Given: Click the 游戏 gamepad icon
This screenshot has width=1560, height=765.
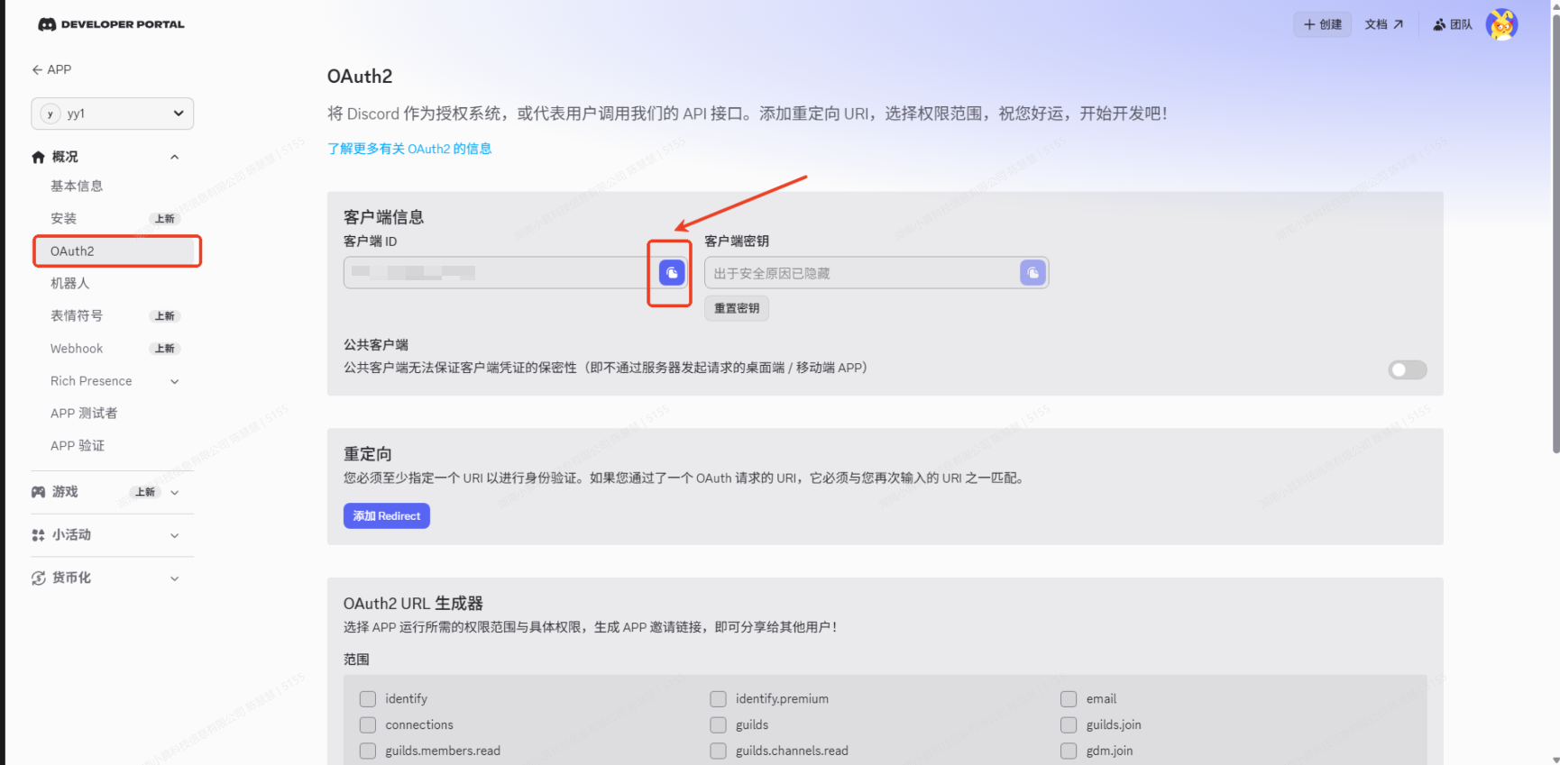Looking at the screenshot, I should coord(38,492).
